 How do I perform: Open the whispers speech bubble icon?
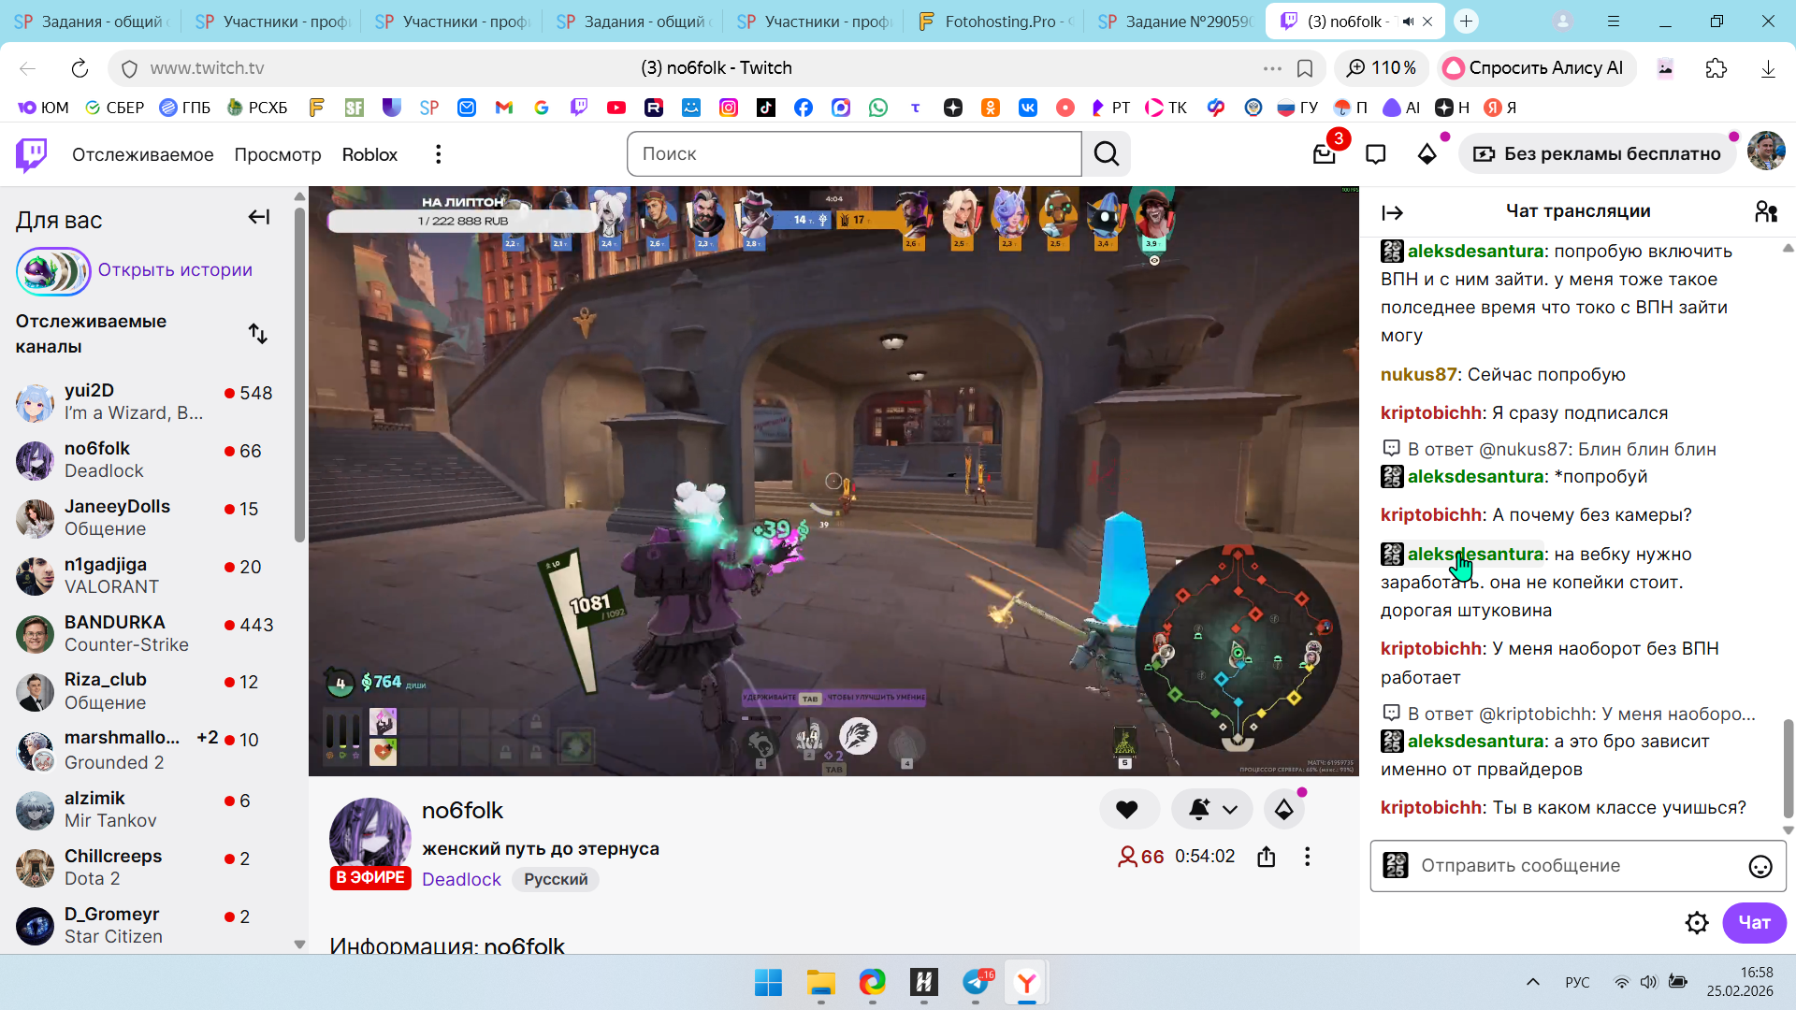tap(1375, 154)
